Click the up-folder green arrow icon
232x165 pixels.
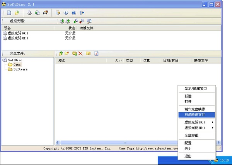point(61,53)
